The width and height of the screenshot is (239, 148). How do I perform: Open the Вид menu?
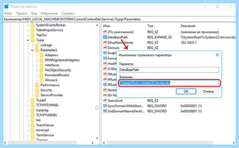[x=34, y=14]
